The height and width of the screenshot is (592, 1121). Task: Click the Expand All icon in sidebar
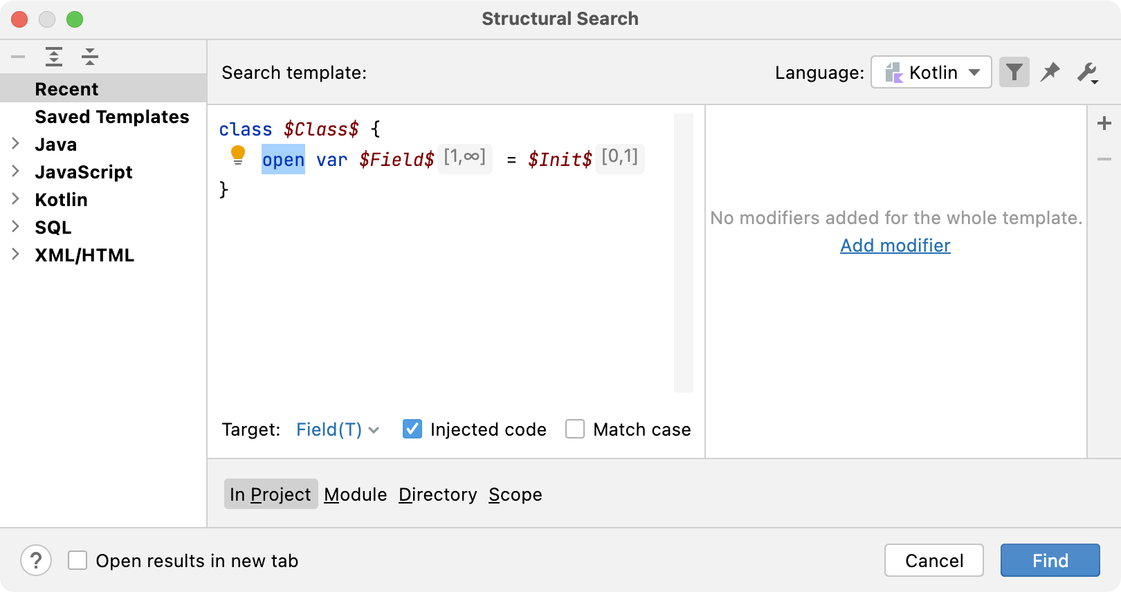tap(54, 57)
